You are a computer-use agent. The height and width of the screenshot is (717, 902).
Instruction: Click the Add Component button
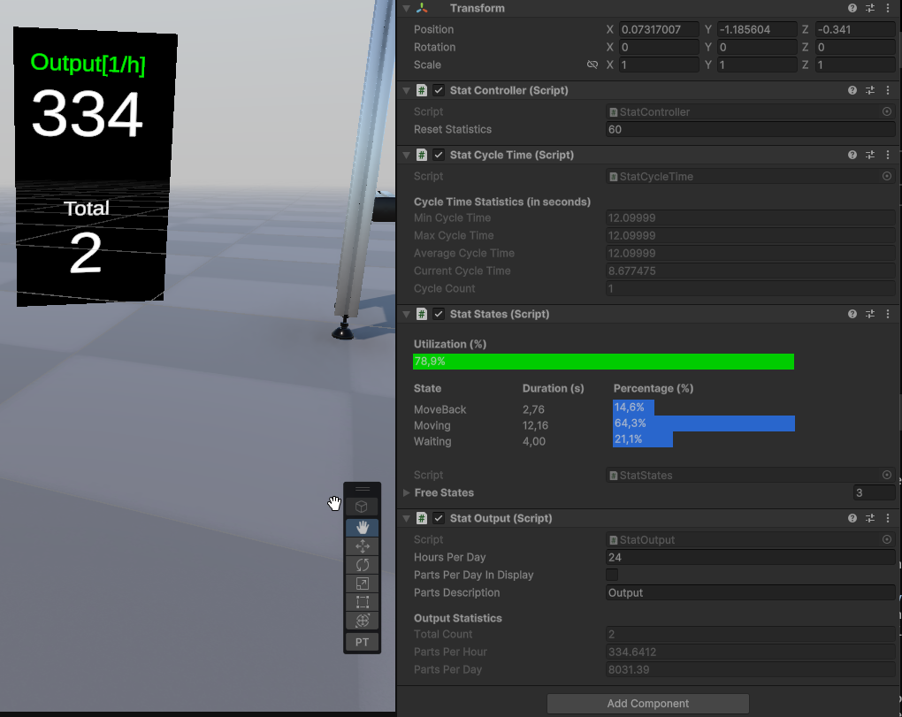[x=647, y=704]
